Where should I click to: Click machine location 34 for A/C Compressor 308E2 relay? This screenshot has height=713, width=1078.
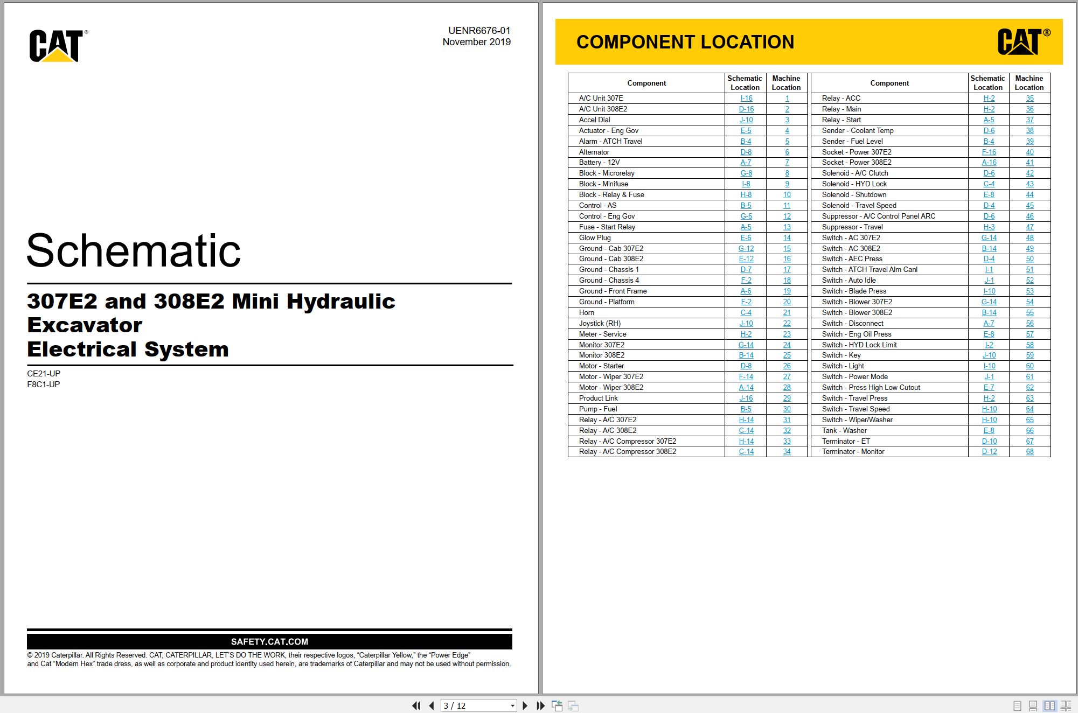(787, 451)
